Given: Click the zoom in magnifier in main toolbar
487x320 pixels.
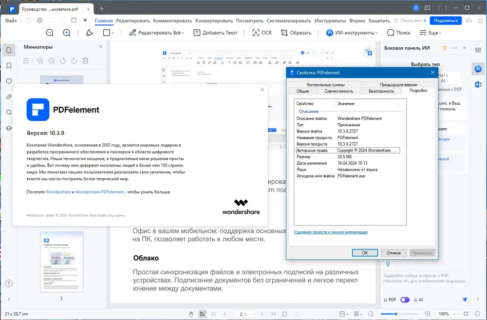Looking at the screenshot, I should tap(66, 33).
